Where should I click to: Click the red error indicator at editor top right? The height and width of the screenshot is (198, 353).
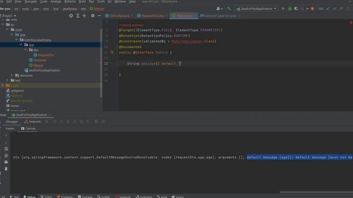pyautogui.click(x=351, y=23)
